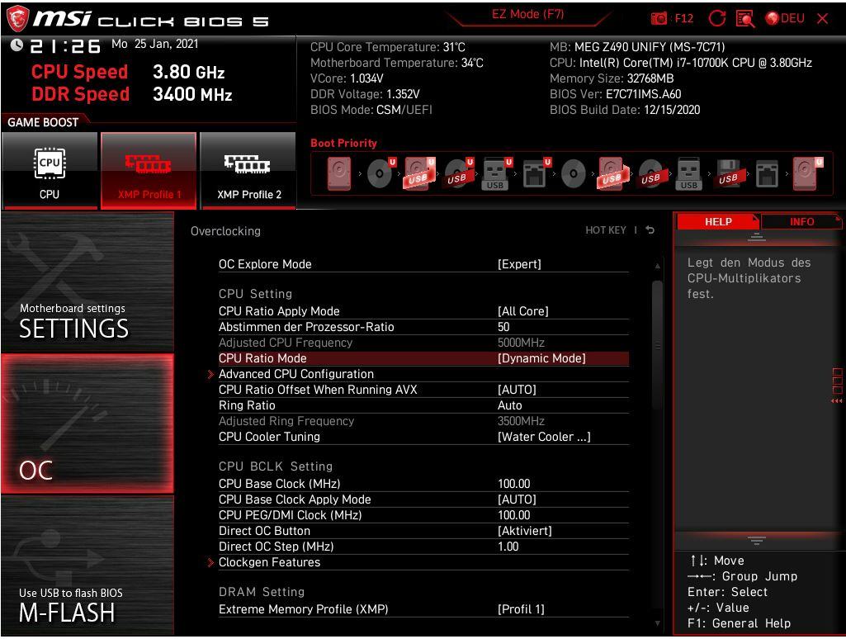
Task: Click the Adjusted Ring Frequency 3500MHz row
Action: tap(423, 421)
